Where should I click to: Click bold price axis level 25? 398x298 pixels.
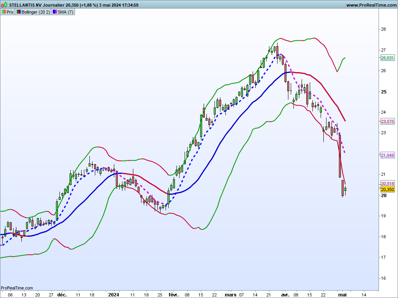pyautogui.click(x=384, y=92)
